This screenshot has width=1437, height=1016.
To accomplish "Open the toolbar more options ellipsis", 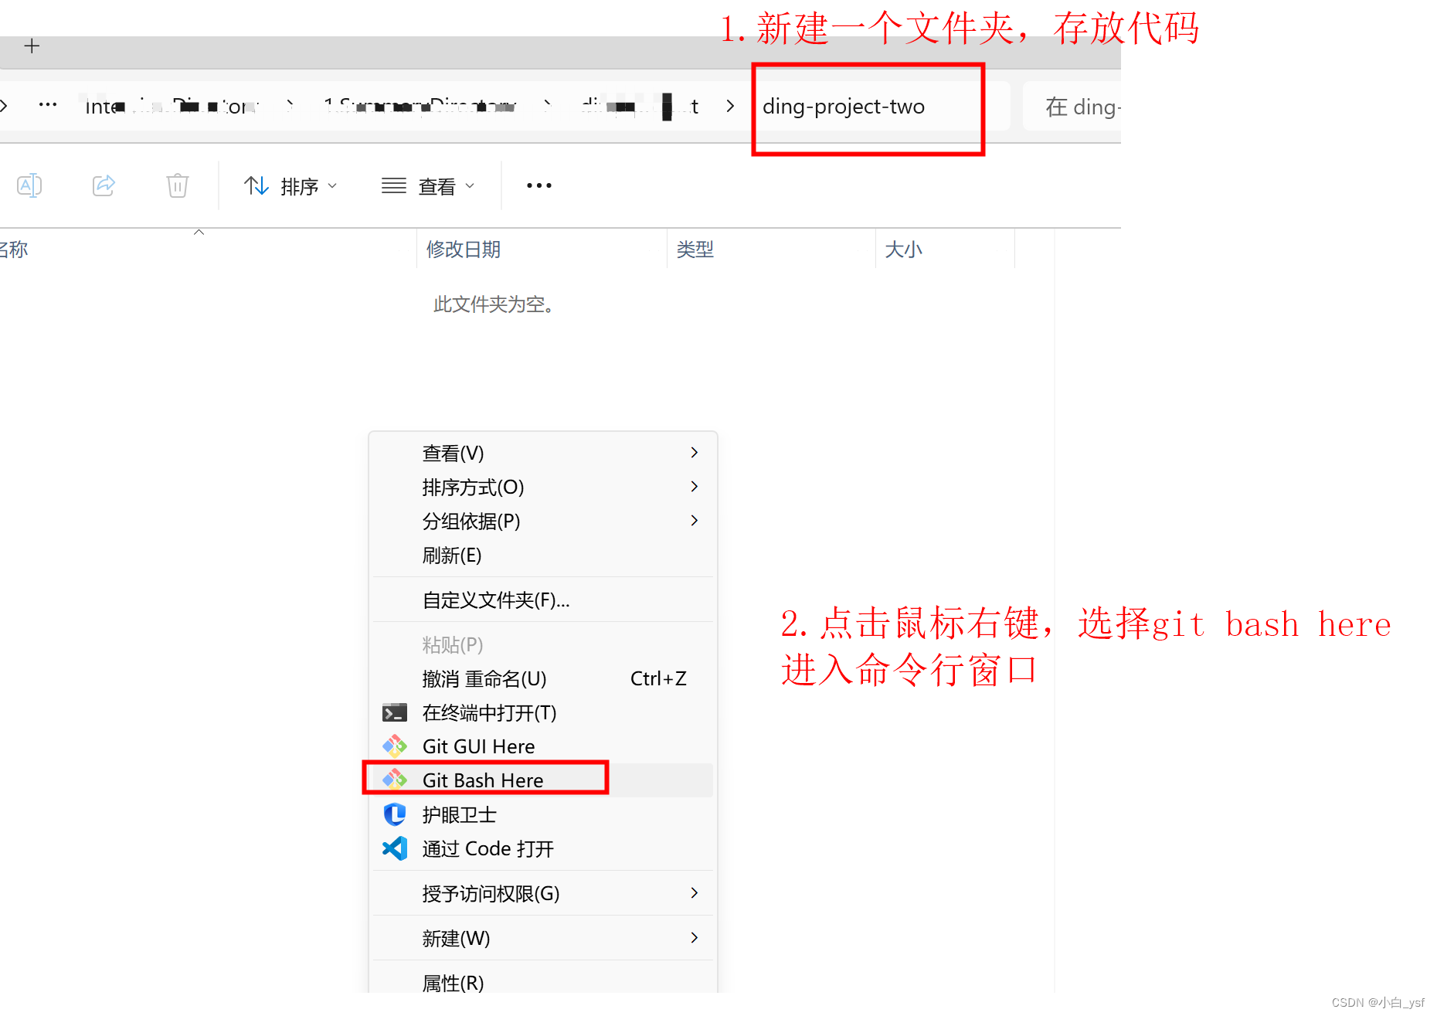I will tap(539, 185).
